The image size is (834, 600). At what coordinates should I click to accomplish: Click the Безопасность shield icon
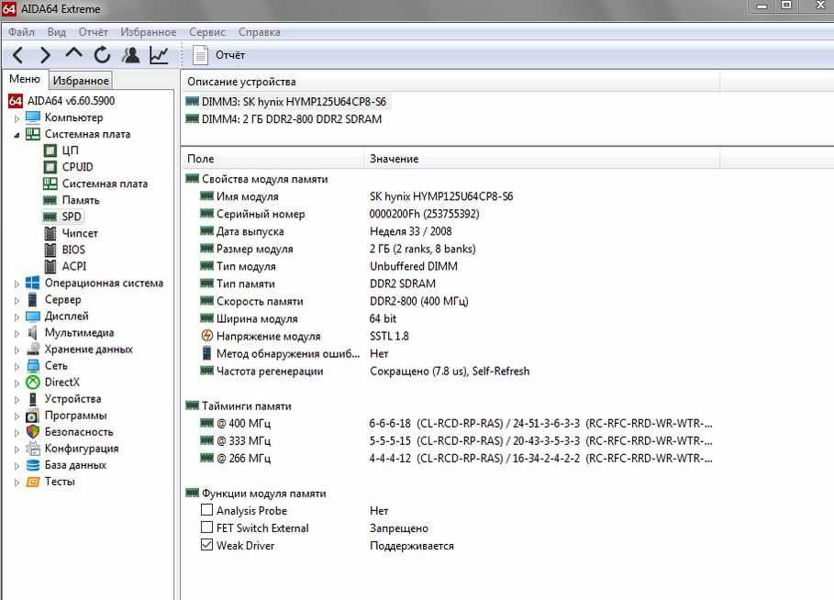point(33,431)
